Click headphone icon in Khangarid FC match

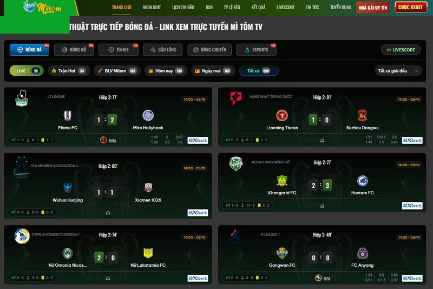[x=322, y=206]
